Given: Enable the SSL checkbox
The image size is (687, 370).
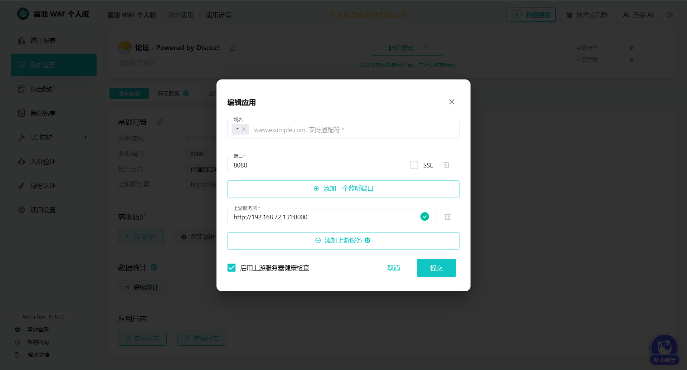Looking at the screenshot, I should coord(414,165).
